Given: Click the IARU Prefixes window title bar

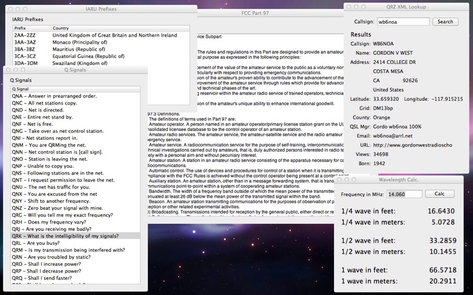Looking at the screenshot, I should [101, 9].
